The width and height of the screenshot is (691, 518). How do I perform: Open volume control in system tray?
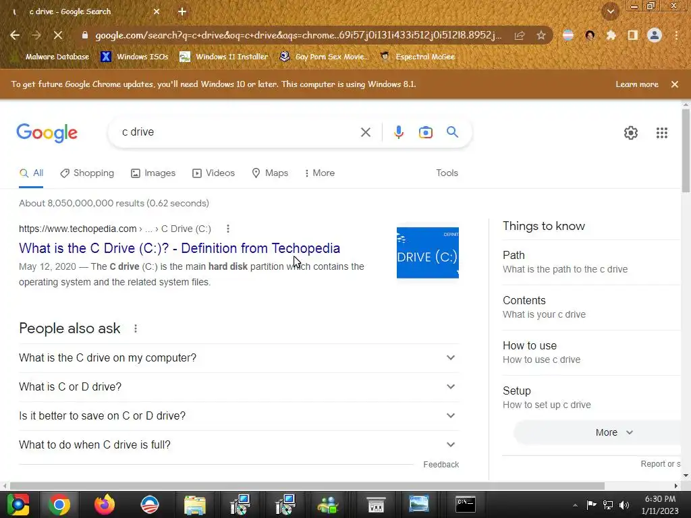tap(624, 505)
